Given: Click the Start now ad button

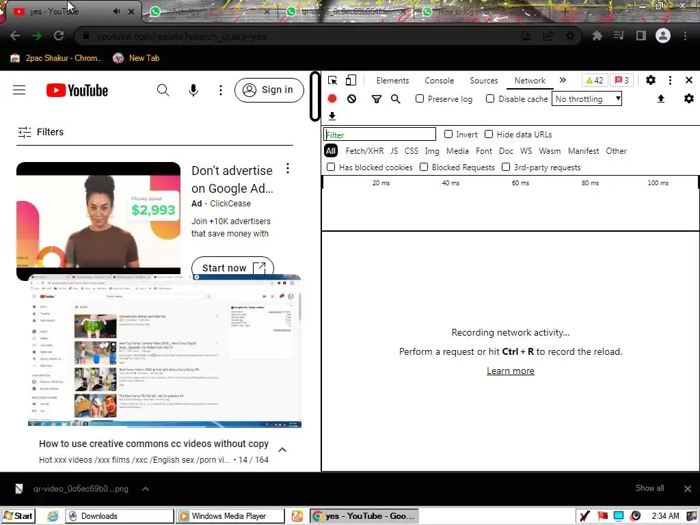Looking at the screenshot, I should [232, 267].
